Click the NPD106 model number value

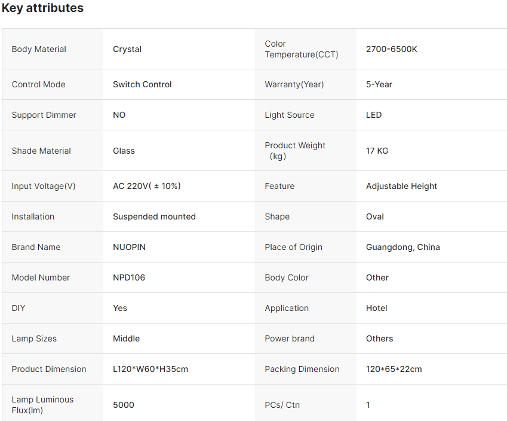(129, 277)
